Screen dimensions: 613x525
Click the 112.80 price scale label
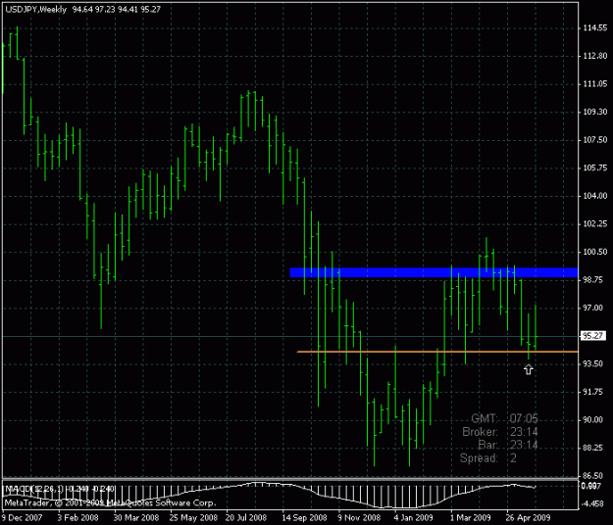click(x=595, y=56)
